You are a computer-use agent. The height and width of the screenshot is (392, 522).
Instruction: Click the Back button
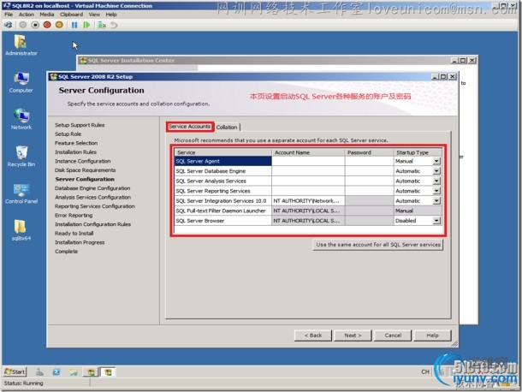(x=313, y=336)
